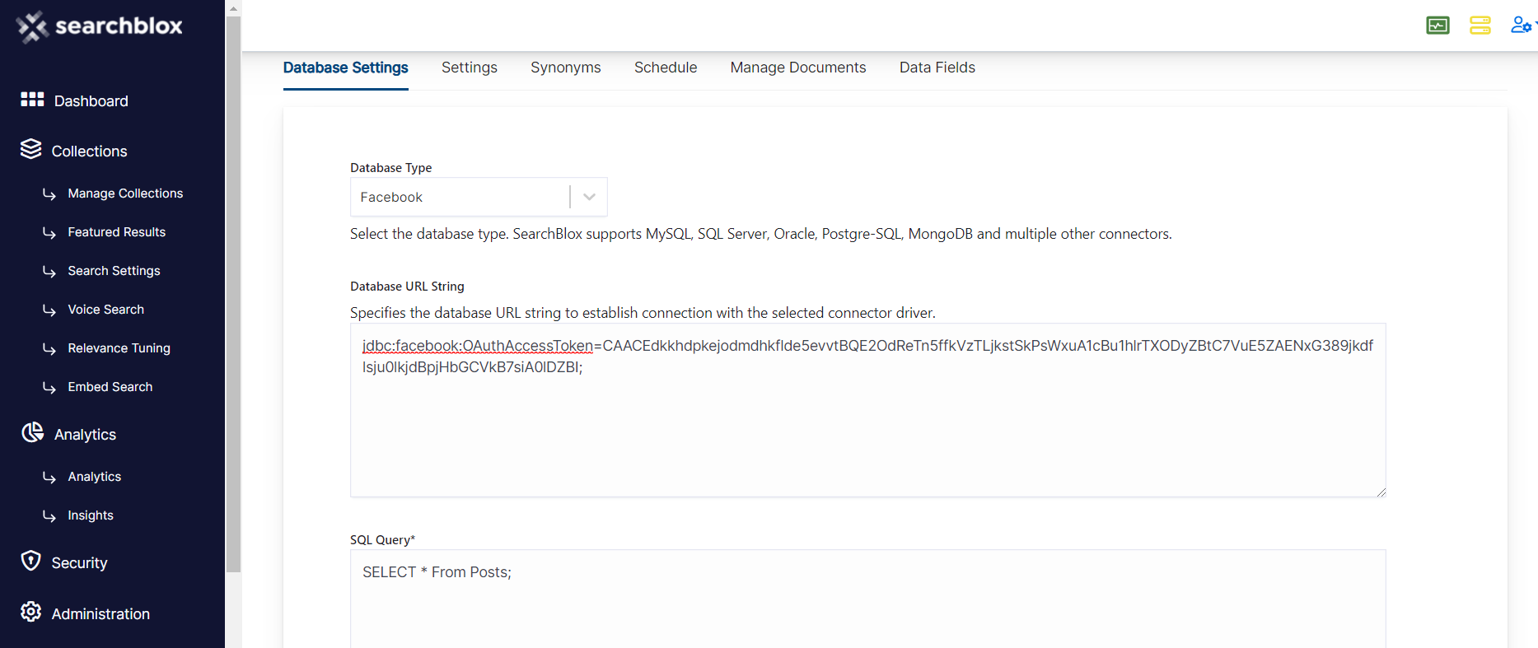Open the Data Fields tab

(937, 68)
